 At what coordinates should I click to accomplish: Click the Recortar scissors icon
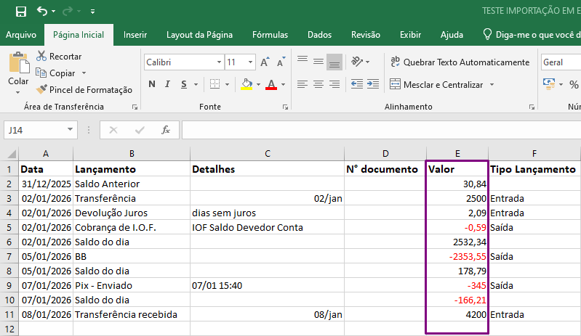[41, 56]
